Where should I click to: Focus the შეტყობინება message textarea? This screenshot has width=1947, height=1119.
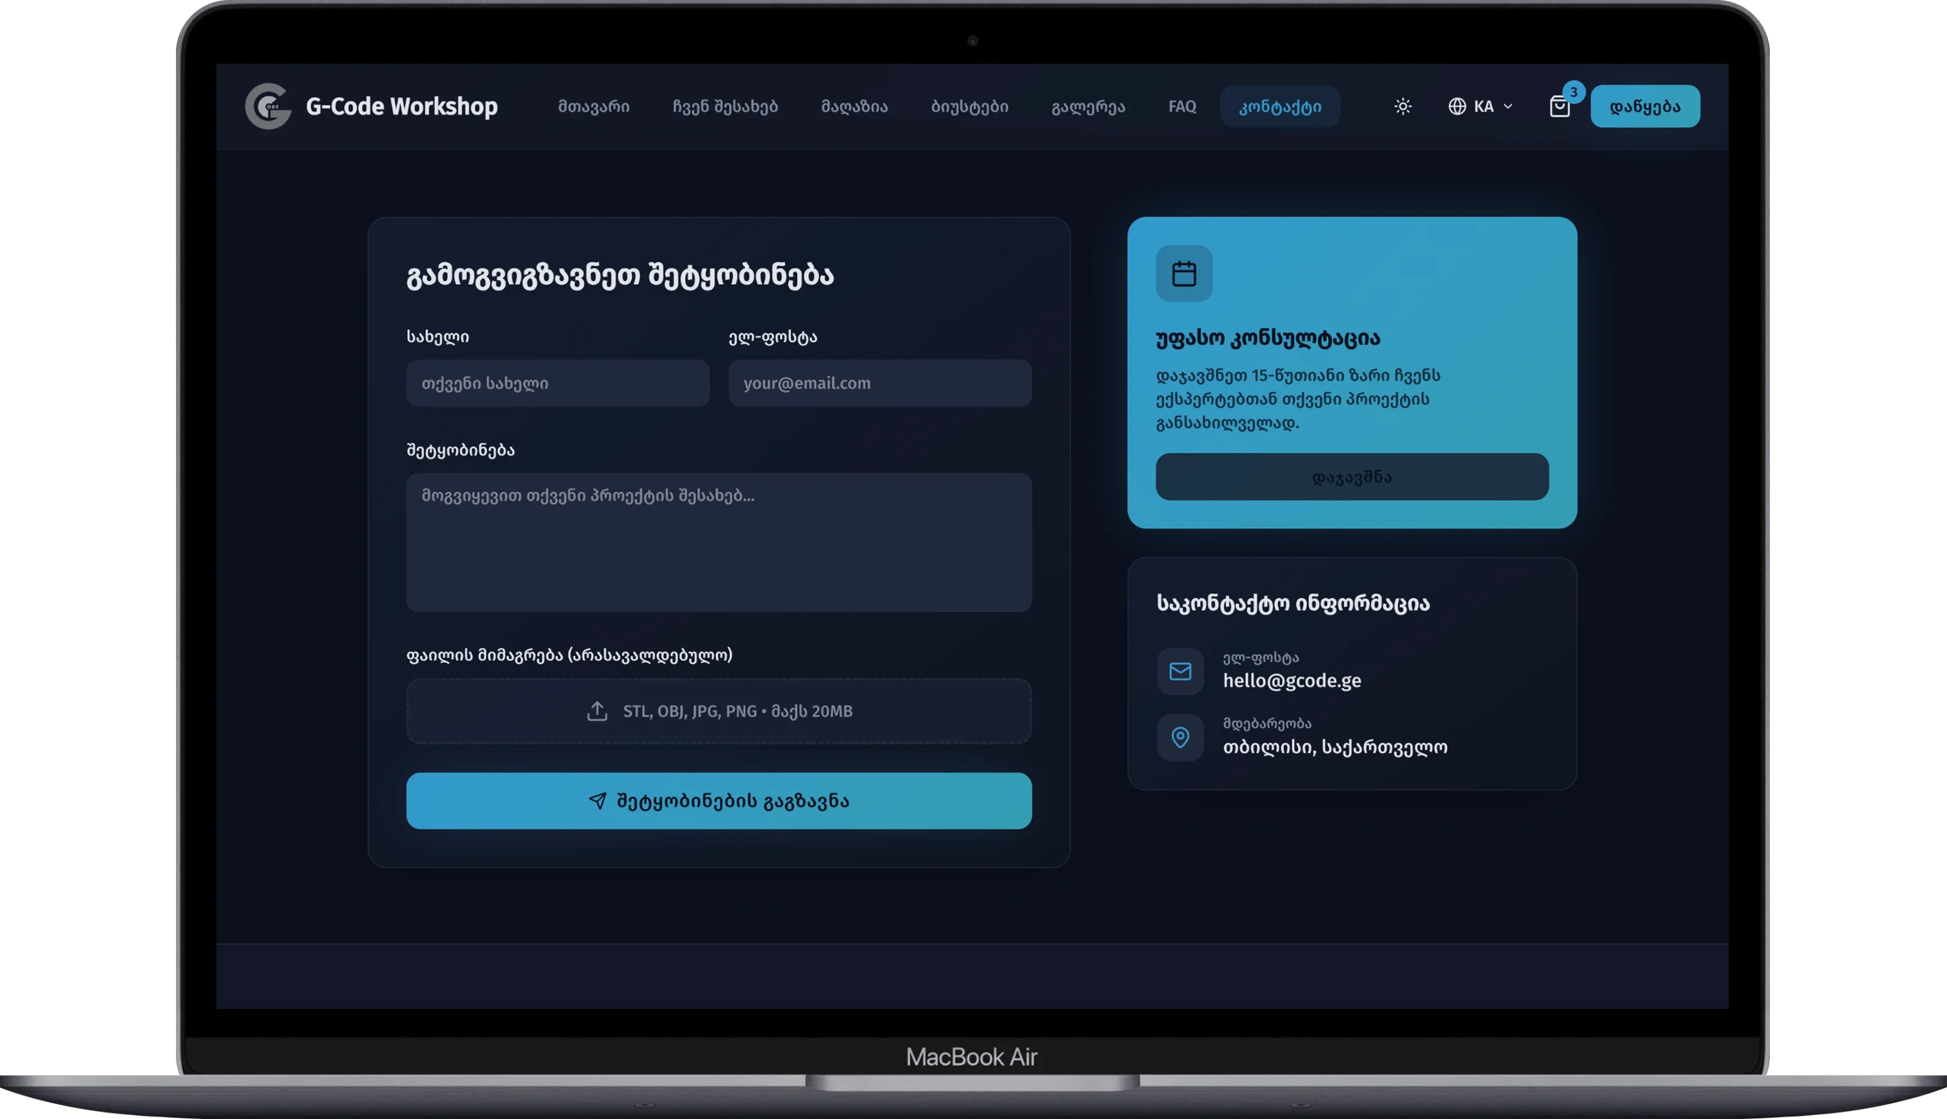[x=718, y=542]
